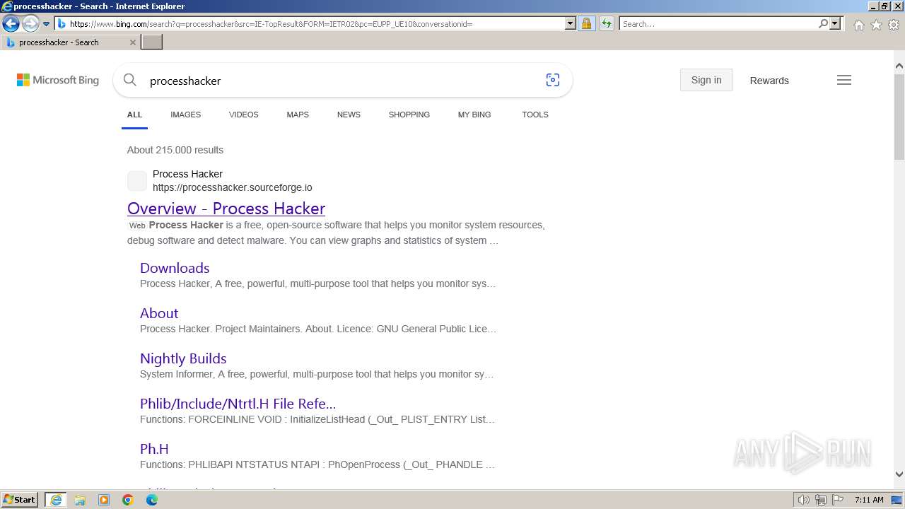Viewport: 905px width, 509px height.
Task: Click the browser Forward arrow button
Action: click(x=30, y=24)
